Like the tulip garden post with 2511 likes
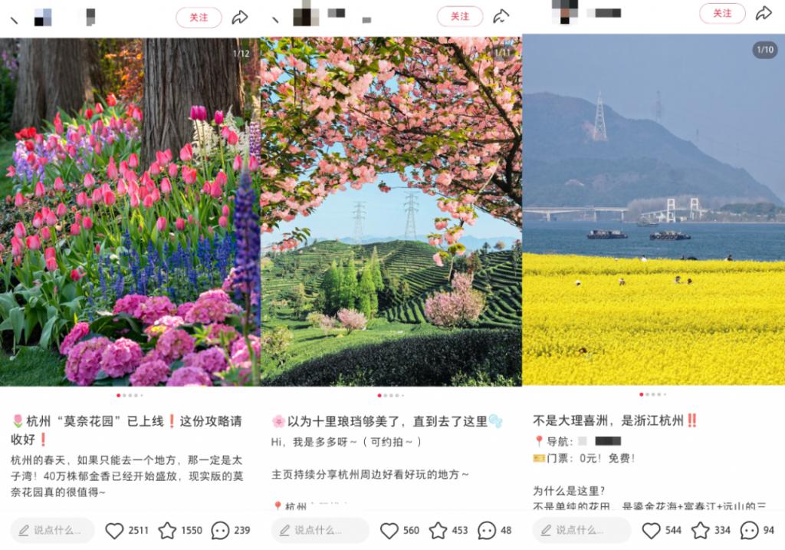The height and width of the screenshot is (550, 785). point(114,530)
